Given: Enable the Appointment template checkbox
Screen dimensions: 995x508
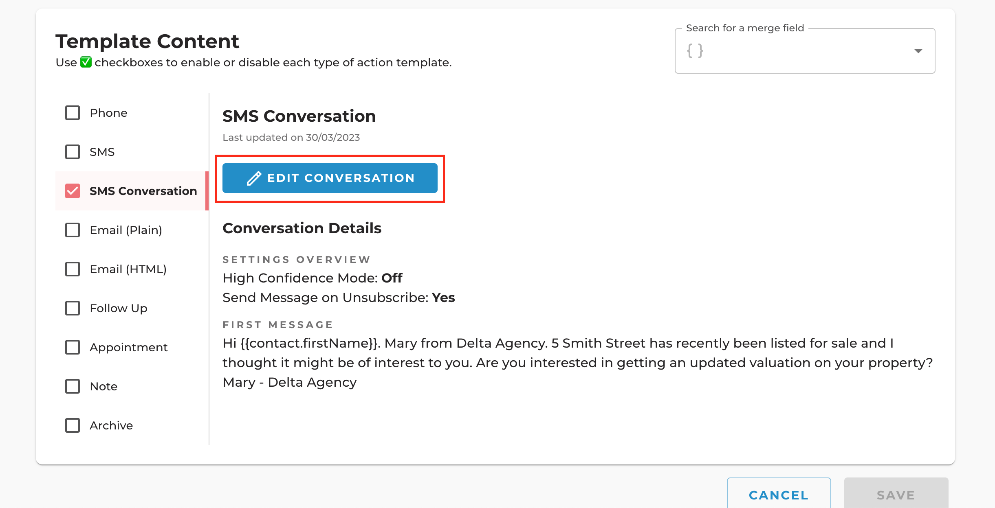Looking at the screenshot, I should [x=73, y=347].
